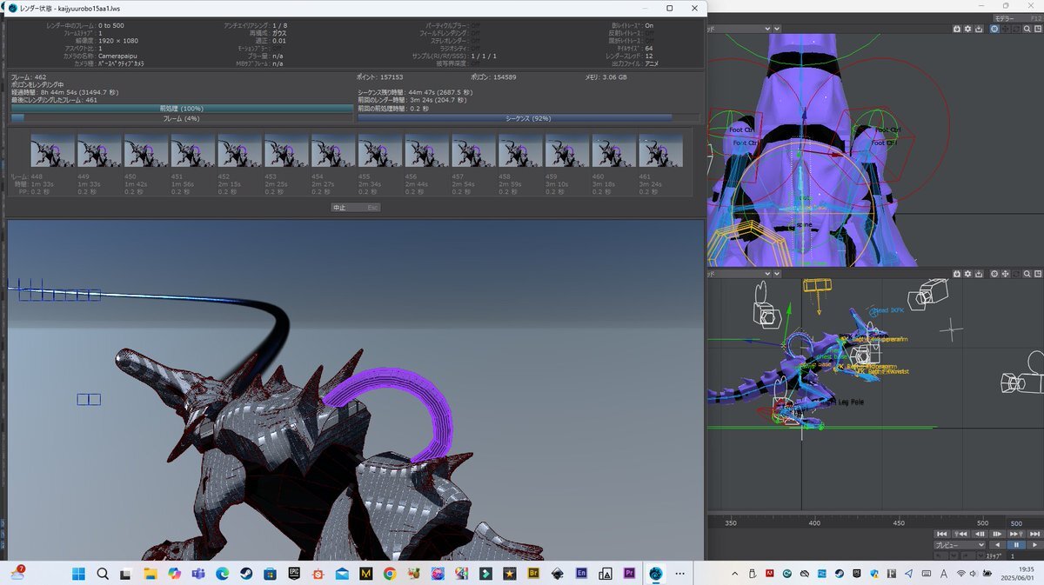Jump to last frame in playback controls
1044x585 pixels.
[1033, 534]
